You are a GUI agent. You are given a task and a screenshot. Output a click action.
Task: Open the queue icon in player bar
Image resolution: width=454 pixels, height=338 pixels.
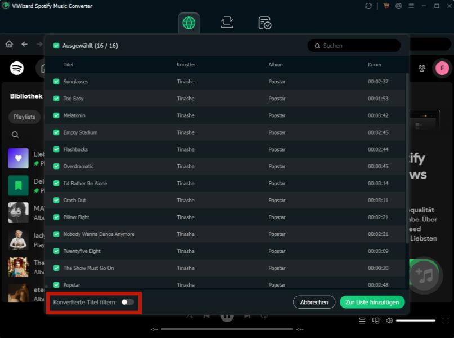pos(362,321)
